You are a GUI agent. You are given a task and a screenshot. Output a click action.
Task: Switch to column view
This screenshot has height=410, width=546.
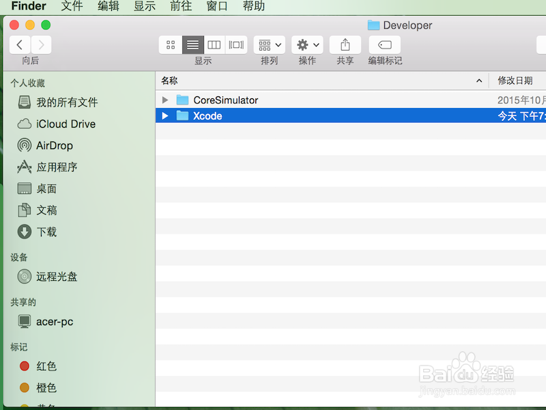pos(214,44)
